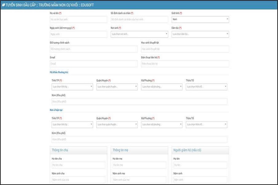The height and width of the screenshot is (185, 278).
Task: Click the Họ và tên input field
Action: point(79,20)
